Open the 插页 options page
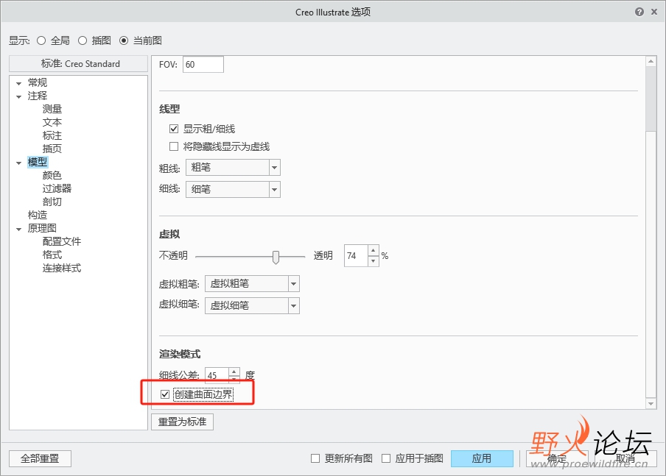The image size is (666, 476). coord(52,149)
